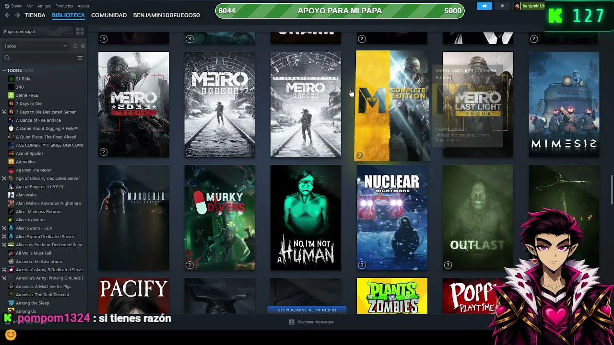Click the Alien: Isolation game icon
The height and width of the screenshot is (345, 614).
(11, 220)
